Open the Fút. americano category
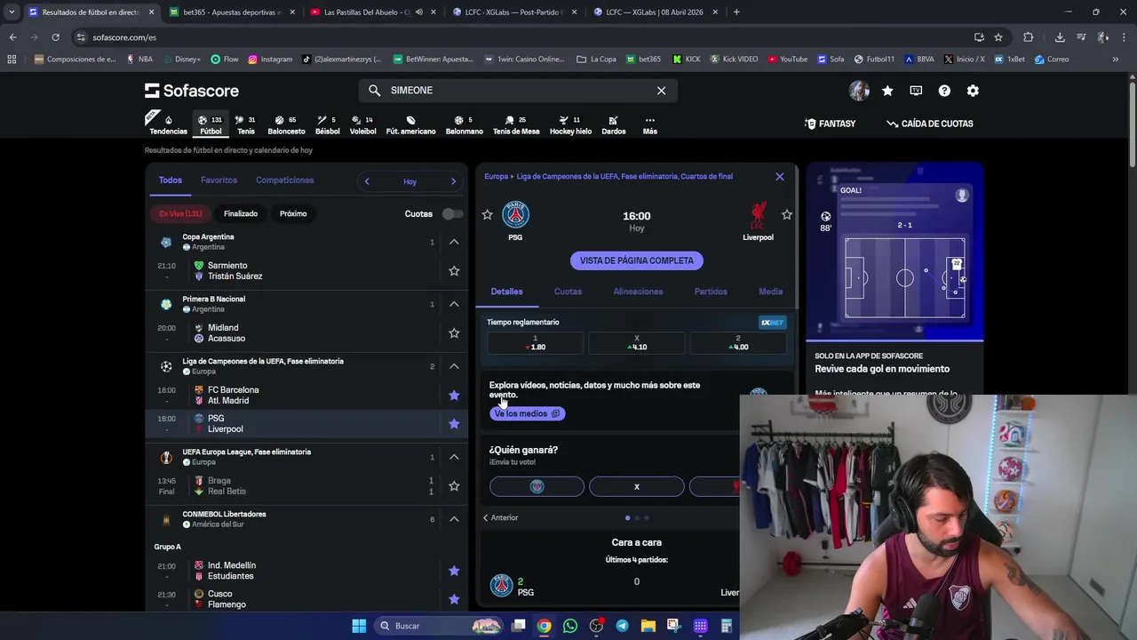Screen dimensions: 1137x640 click(x=410, y=125)
